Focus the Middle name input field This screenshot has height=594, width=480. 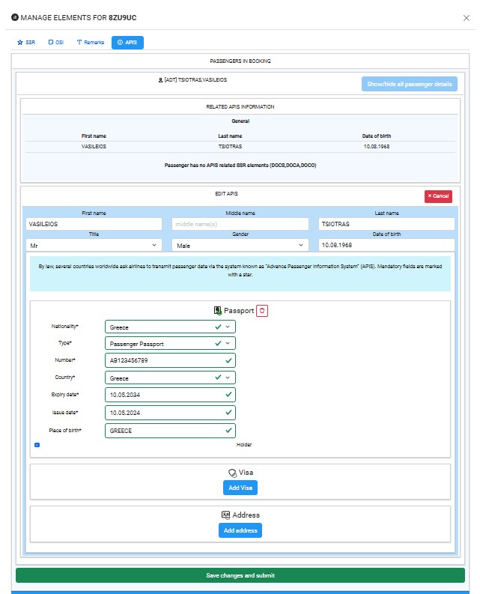(240, 224)
